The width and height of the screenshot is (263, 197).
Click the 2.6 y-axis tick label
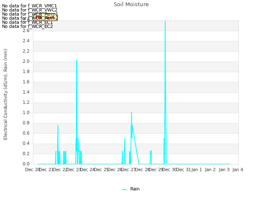26,31
